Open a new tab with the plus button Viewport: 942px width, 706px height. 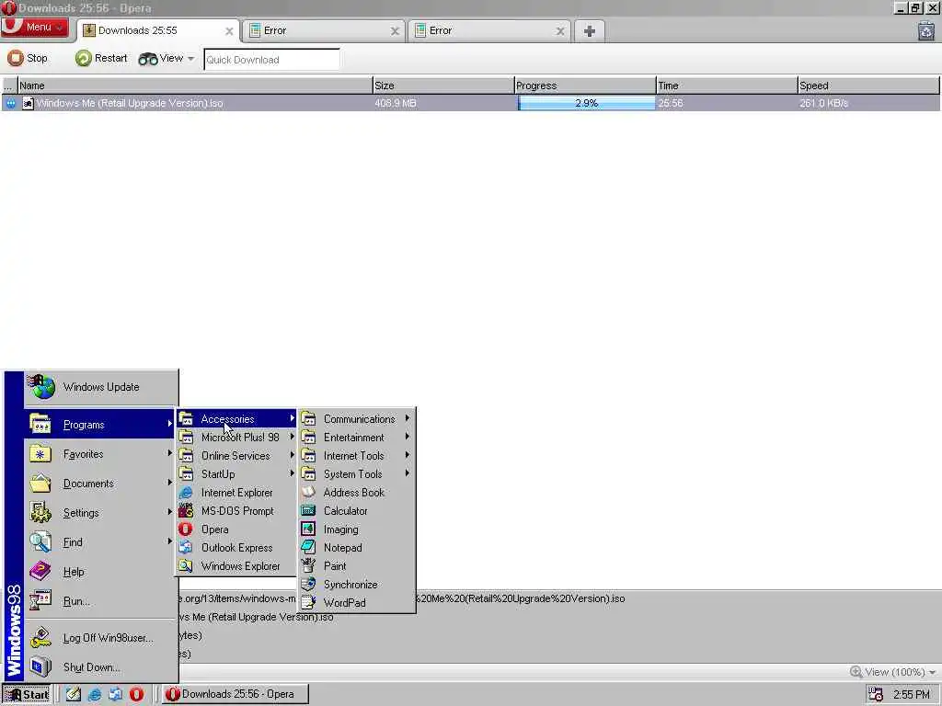tap(590, 31)
